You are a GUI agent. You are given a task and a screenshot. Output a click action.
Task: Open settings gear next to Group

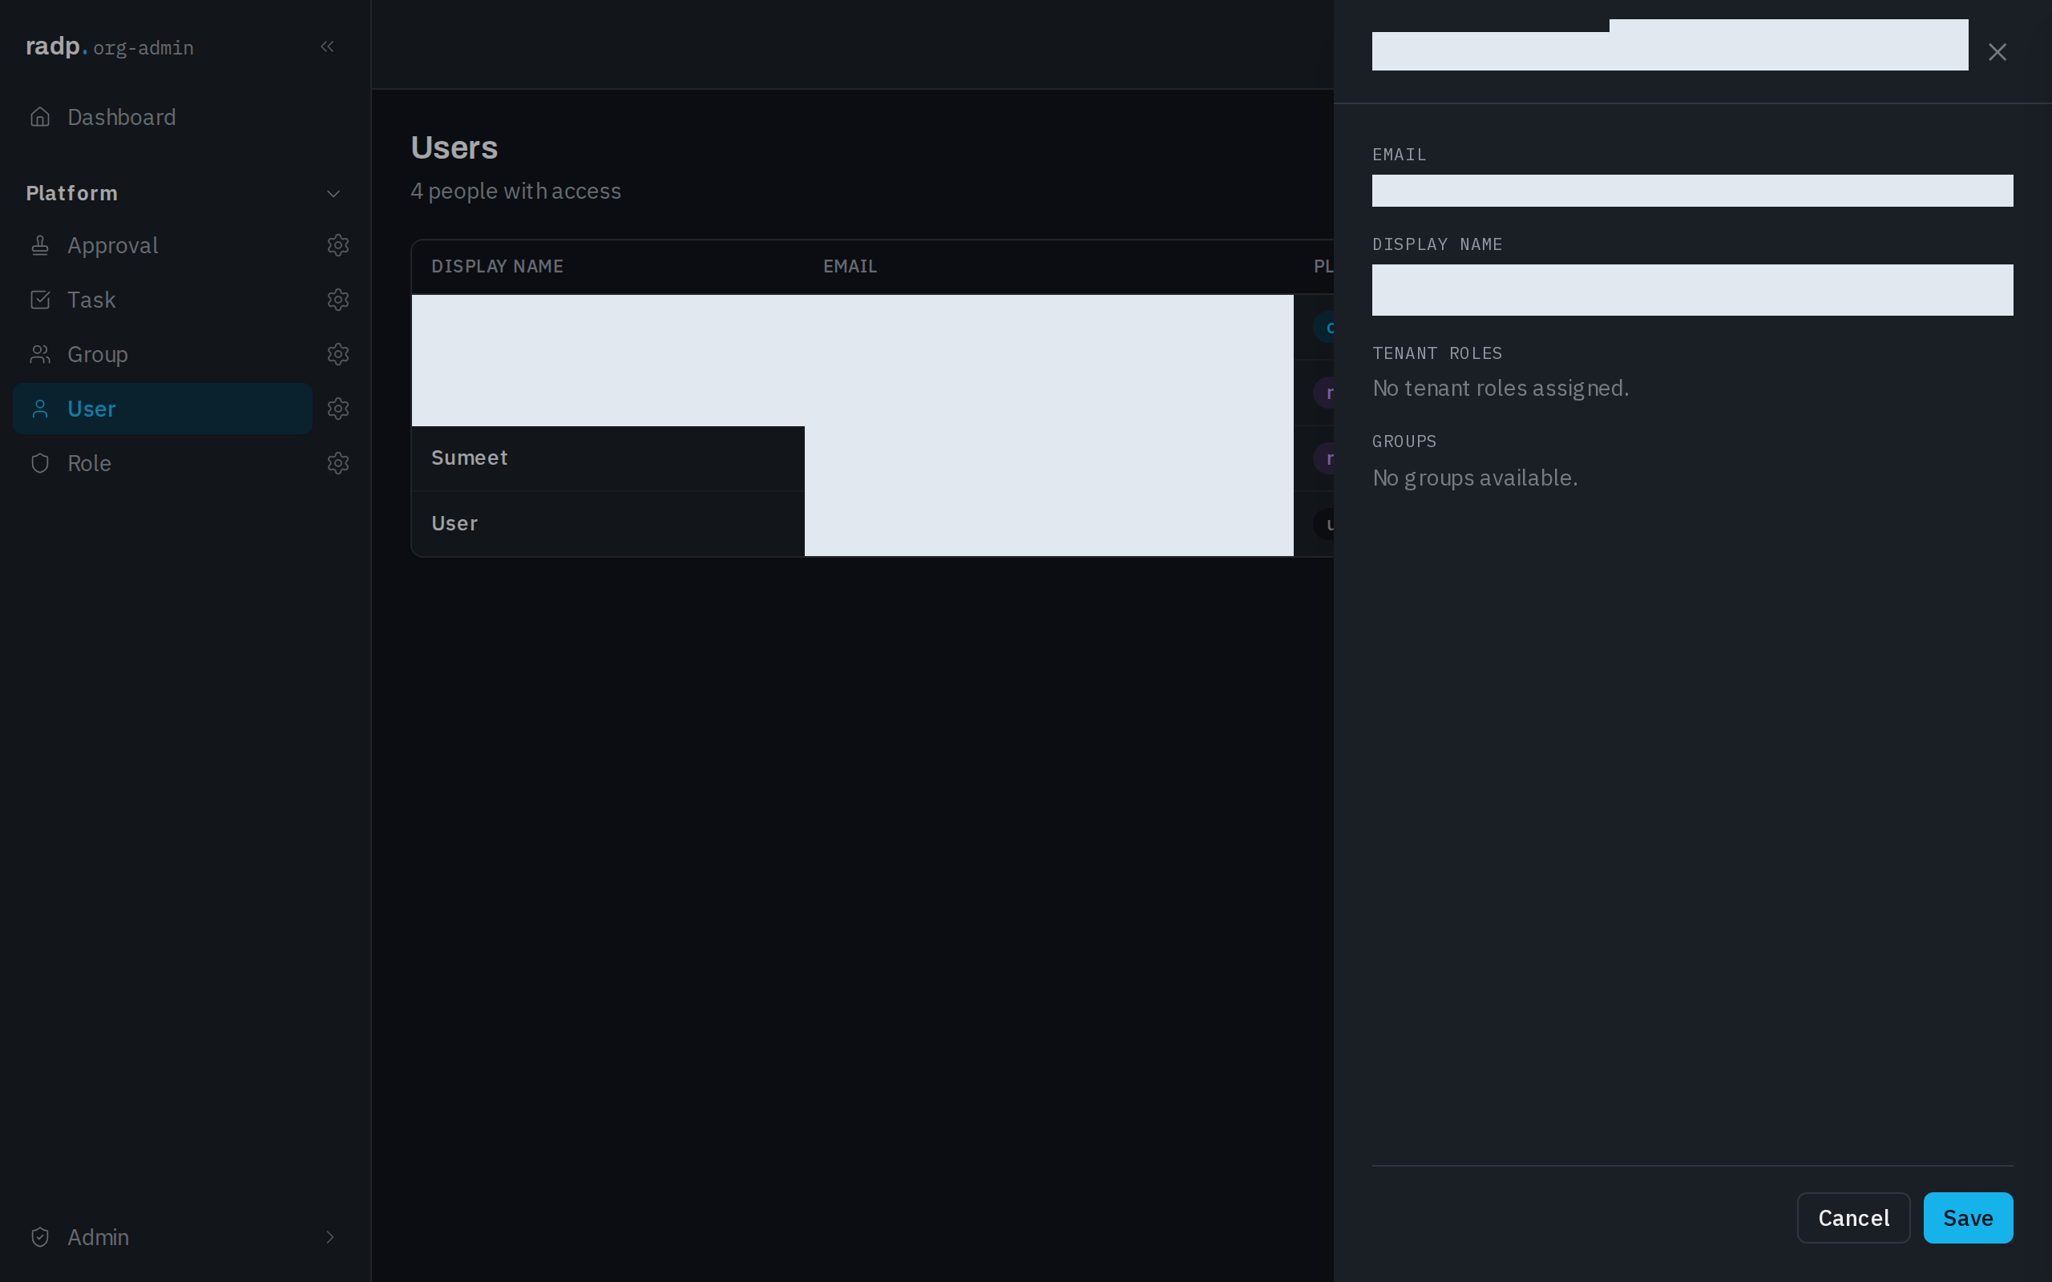(x=338, y=354)
